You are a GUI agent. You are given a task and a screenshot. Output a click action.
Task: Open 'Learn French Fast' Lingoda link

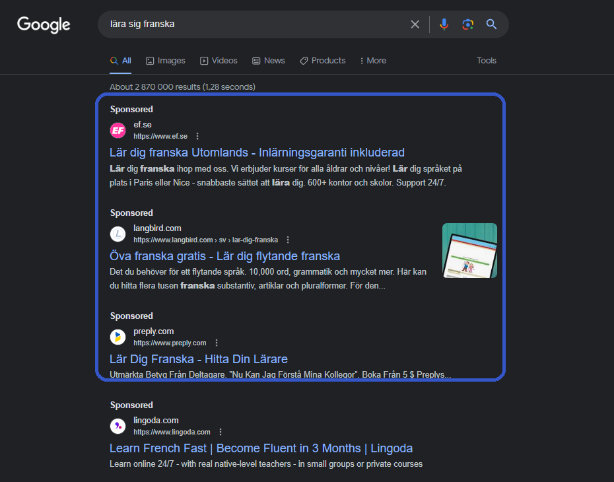pyautogui.click(x=261, y=448)
